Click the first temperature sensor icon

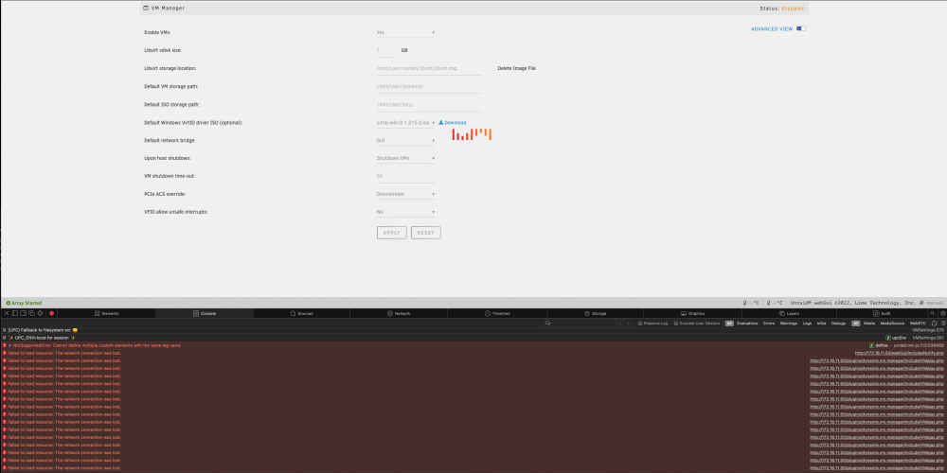click(x=745, y=303)
